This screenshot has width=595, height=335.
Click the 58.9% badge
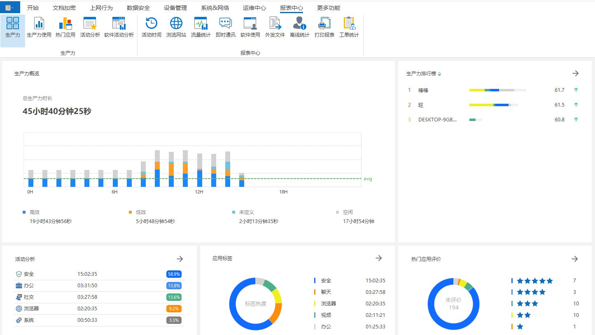[x=174, y=274]
